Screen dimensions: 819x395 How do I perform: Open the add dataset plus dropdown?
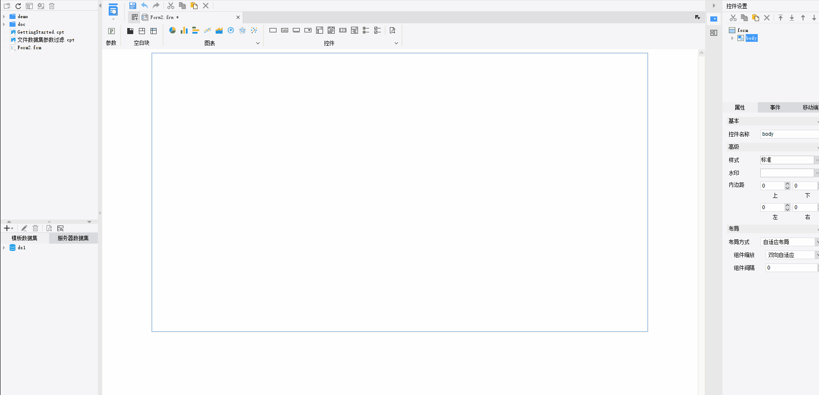8,228
